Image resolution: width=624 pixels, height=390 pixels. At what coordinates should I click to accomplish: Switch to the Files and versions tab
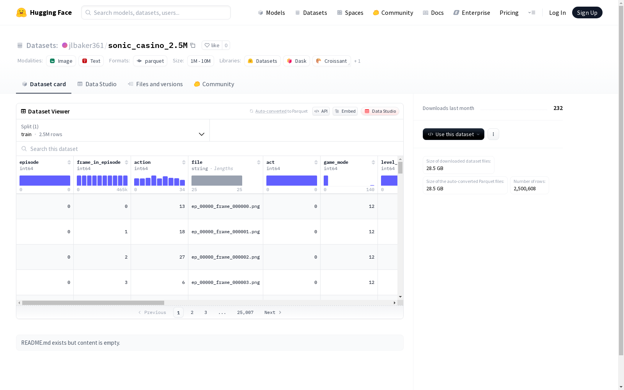coord(155,84)
